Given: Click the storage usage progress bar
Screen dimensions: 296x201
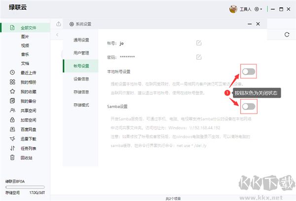Looking at the screenshot, I should click(x=25, y=187).
